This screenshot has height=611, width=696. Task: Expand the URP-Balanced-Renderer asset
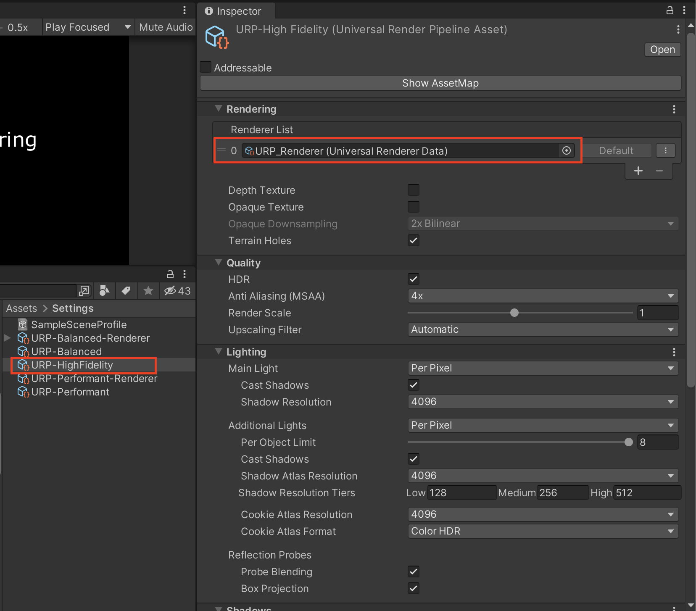click(7, 338)
